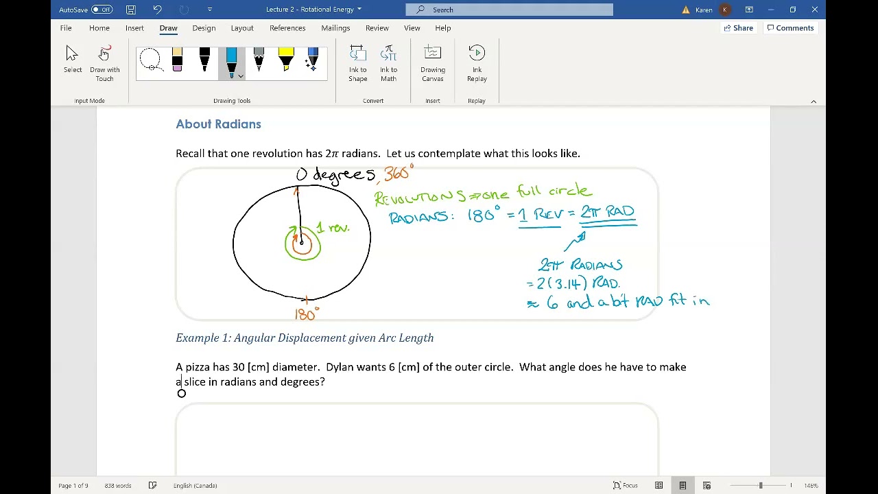Adjust the zoom slider handle
This screenshot has height=494, width=878.
point(760,486)
